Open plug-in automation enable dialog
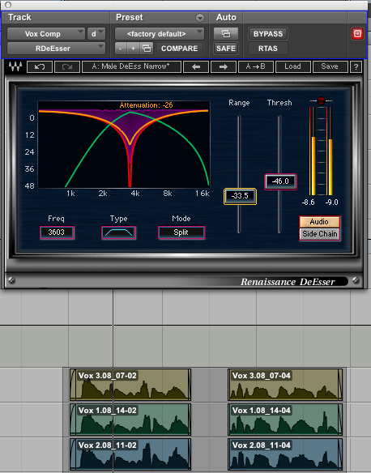The height and width of the screenshot is (473, 371). coord(226,34)
